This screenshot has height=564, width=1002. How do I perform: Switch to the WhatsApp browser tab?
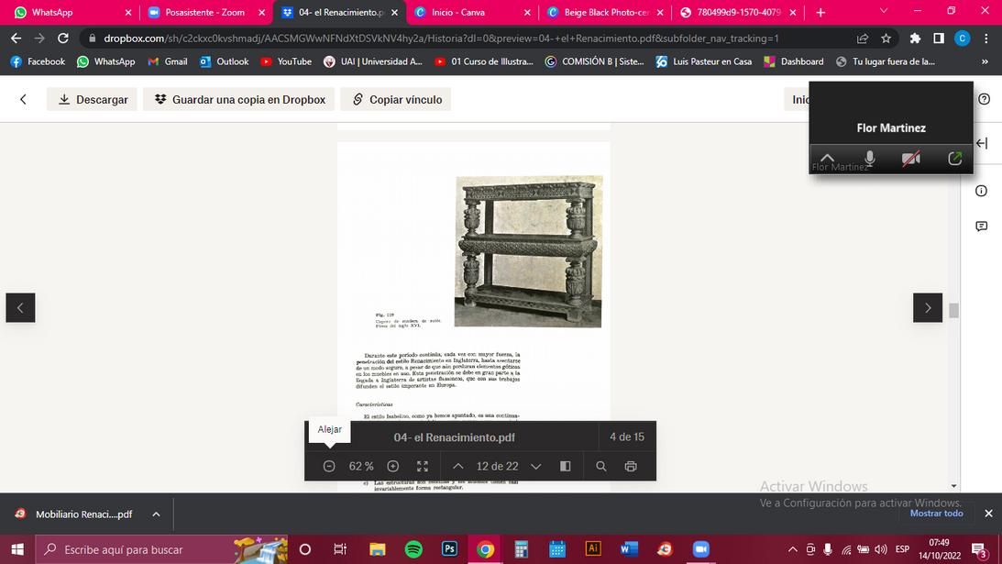[69, 12]
